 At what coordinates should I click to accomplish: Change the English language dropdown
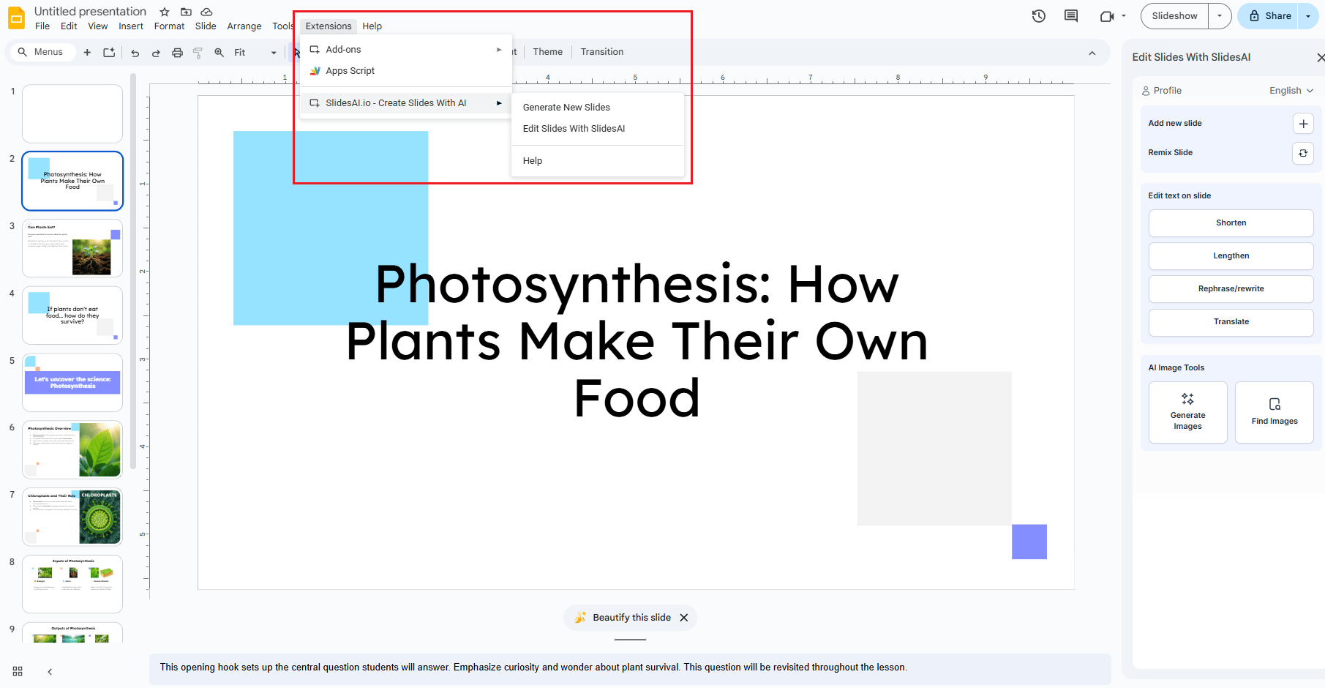pos(1291,91)
